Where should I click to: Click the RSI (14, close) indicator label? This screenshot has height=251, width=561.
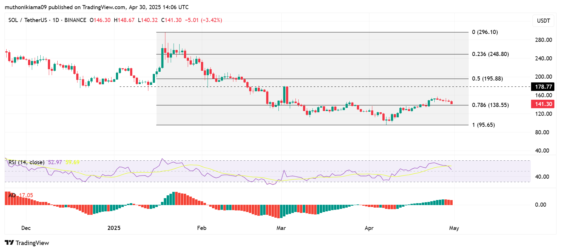[x=26, y=162]
